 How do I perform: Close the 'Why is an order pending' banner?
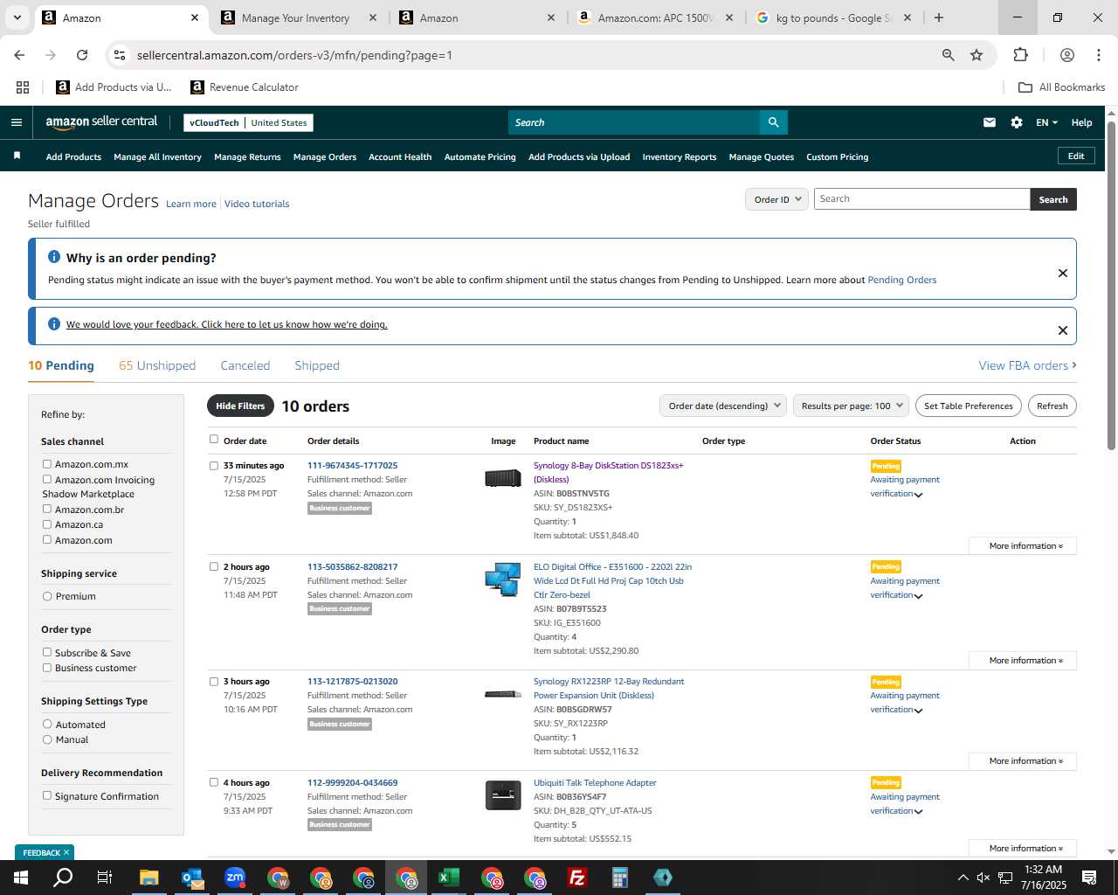click(1063, 273)
